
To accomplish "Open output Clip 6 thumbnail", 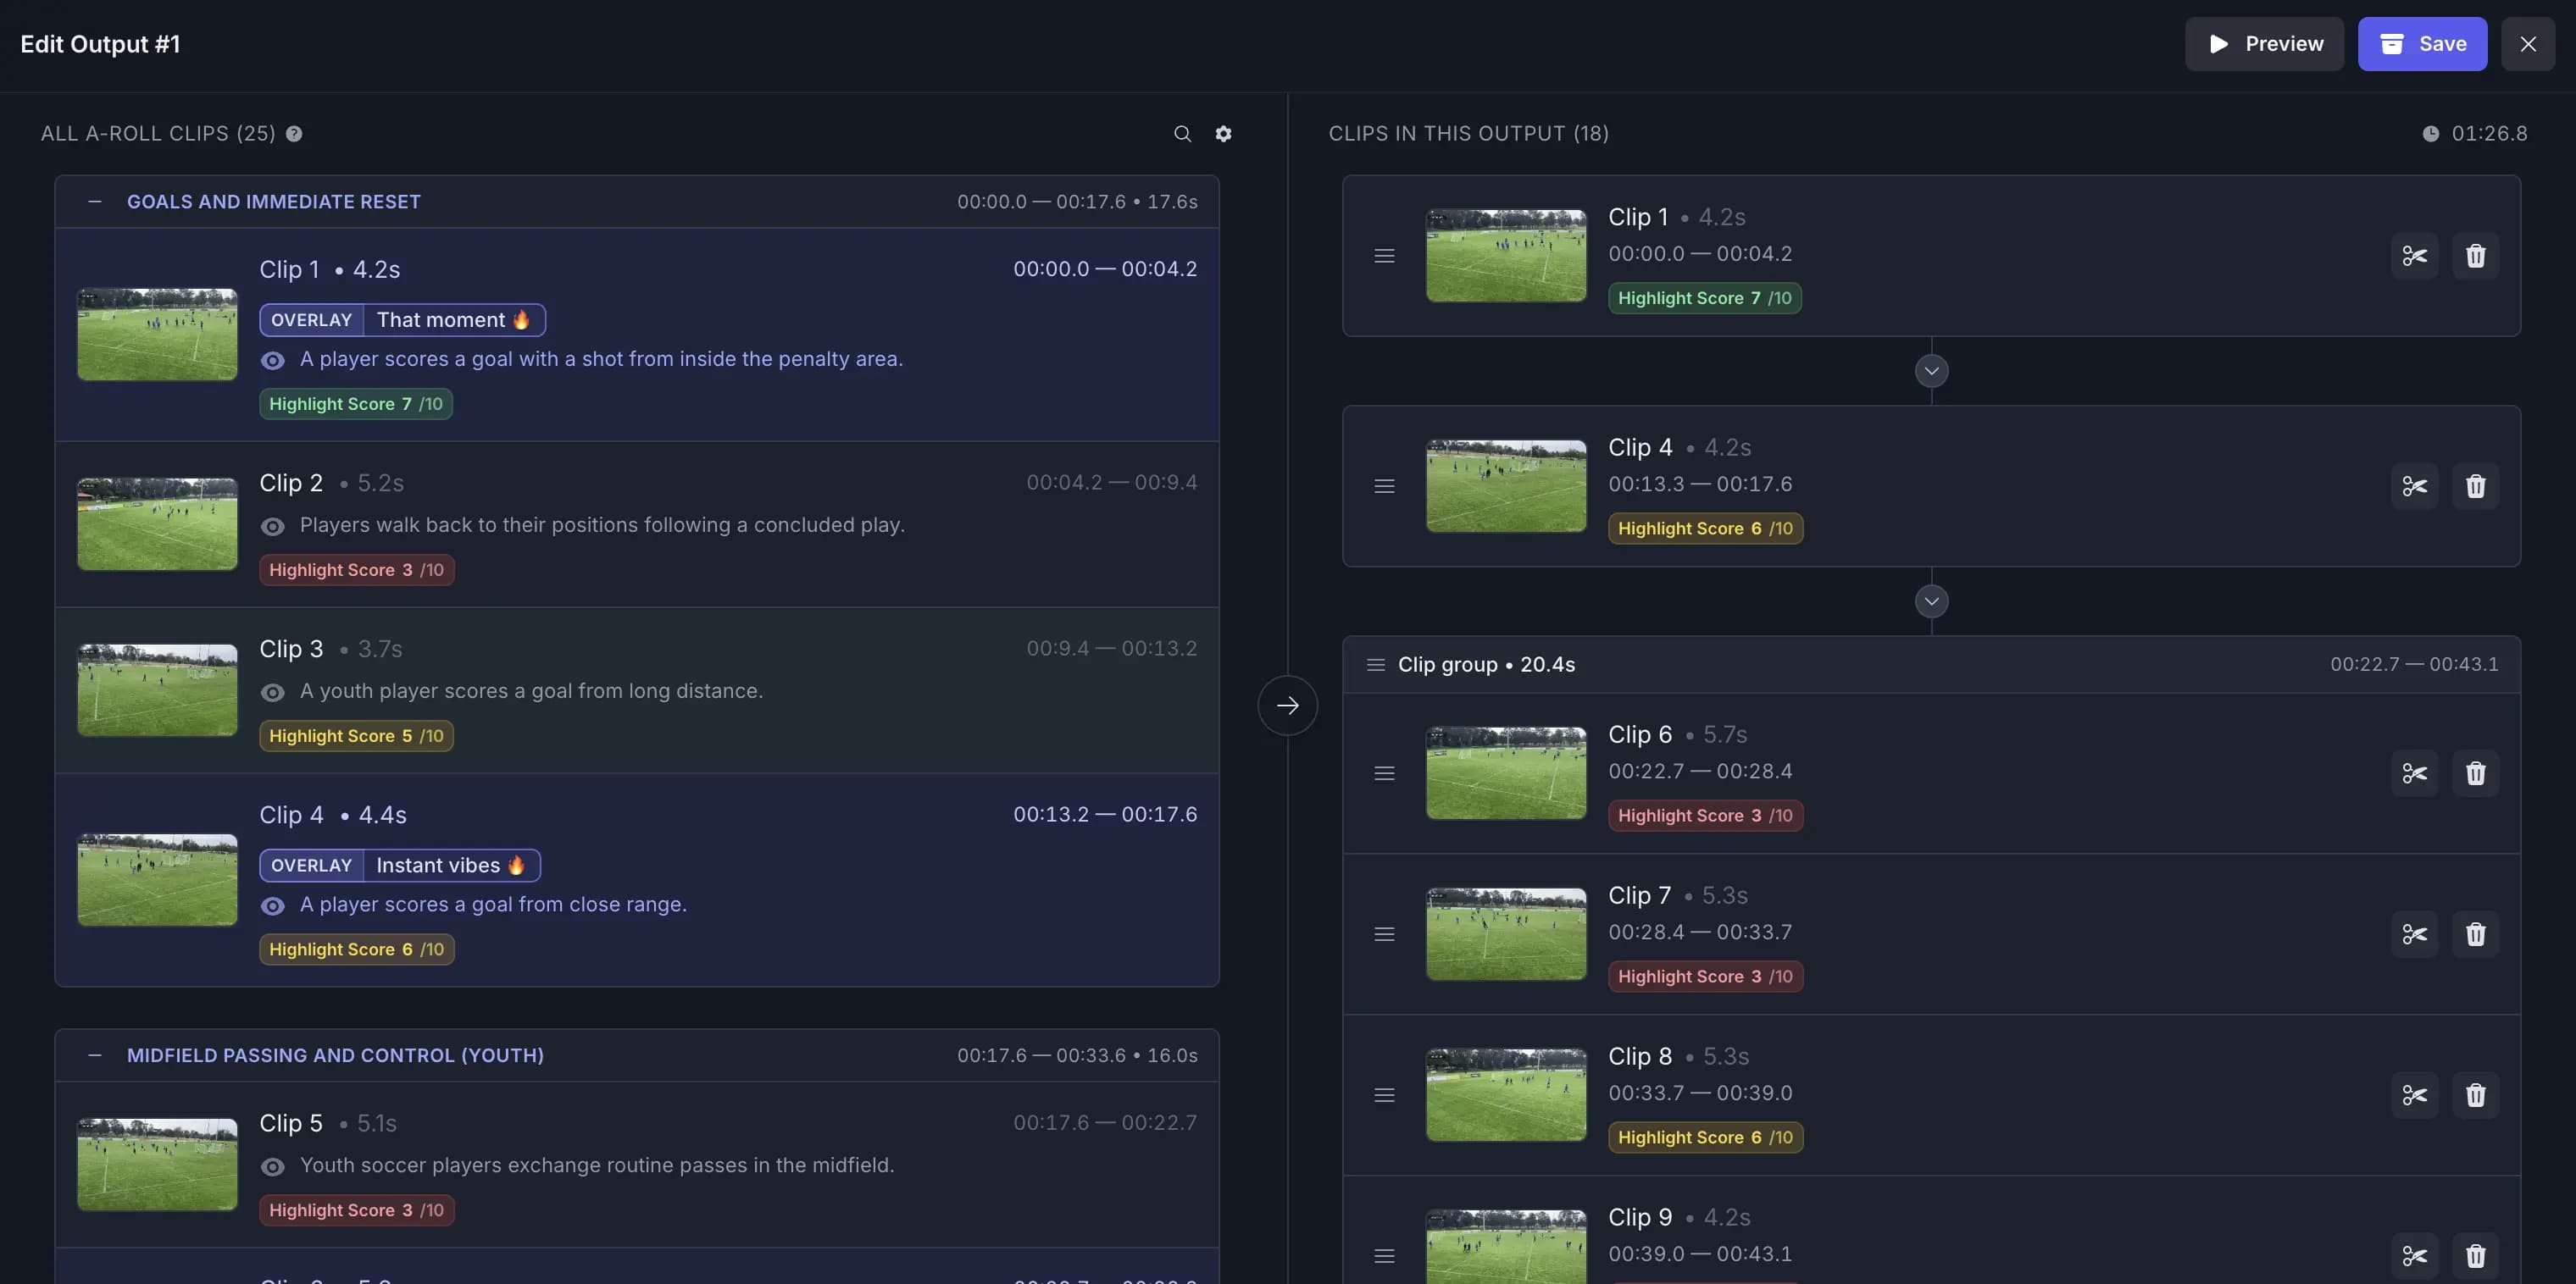I will click(1505, 773).
